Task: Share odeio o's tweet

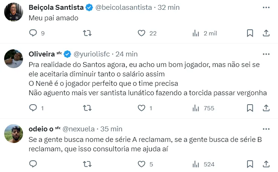Action: [266, 164]
